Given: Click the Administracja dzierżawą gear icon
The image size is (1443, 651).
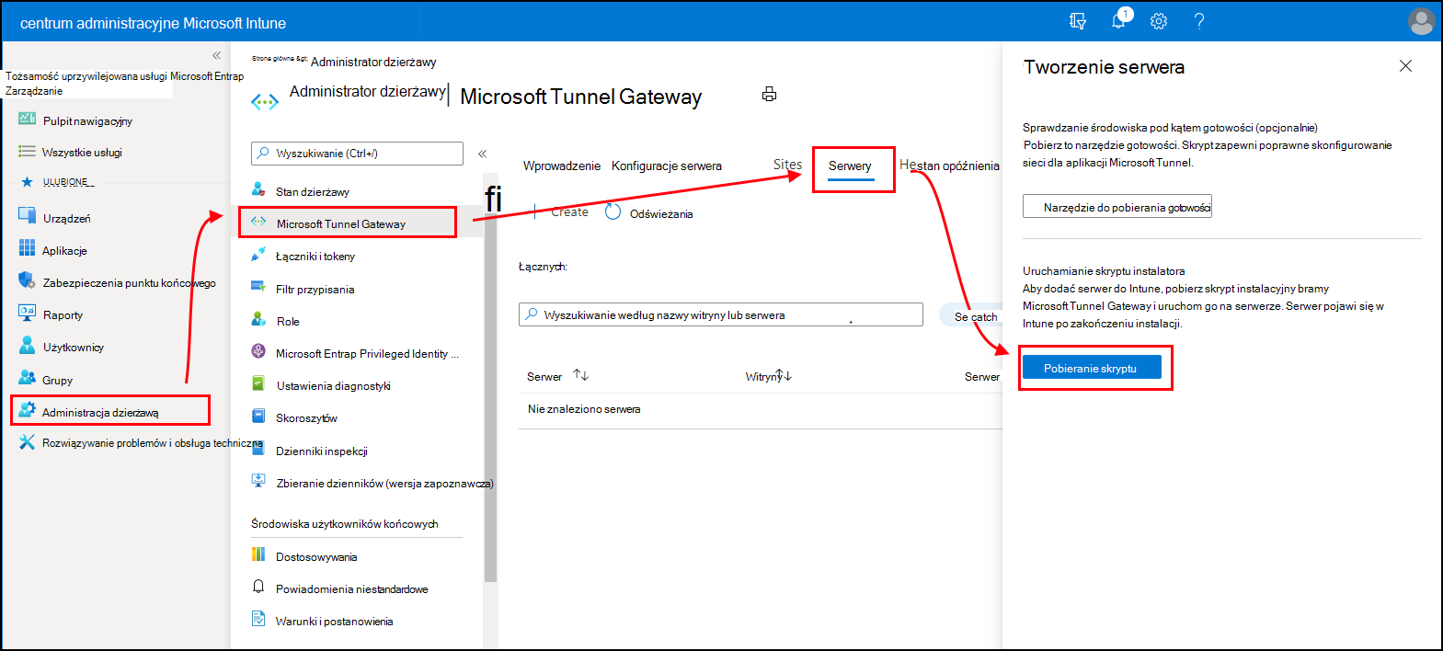Looking at the screenshot, I should tap(27, 410).
